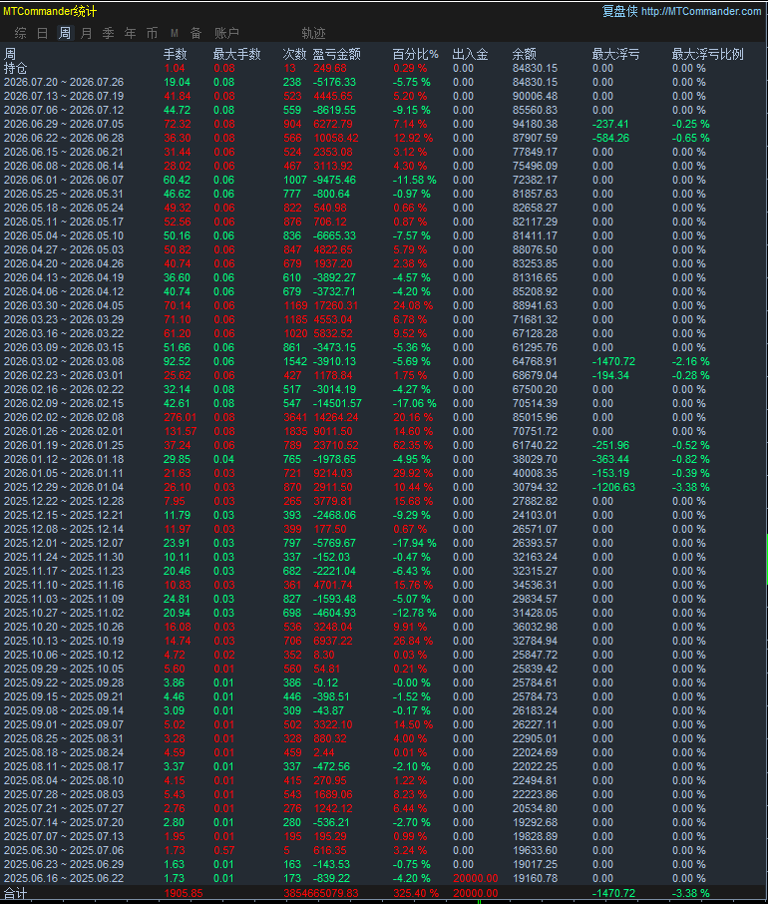Open the 轨迹 trajectory tab
Screen dimensions: 768x904
coord(313,34)
